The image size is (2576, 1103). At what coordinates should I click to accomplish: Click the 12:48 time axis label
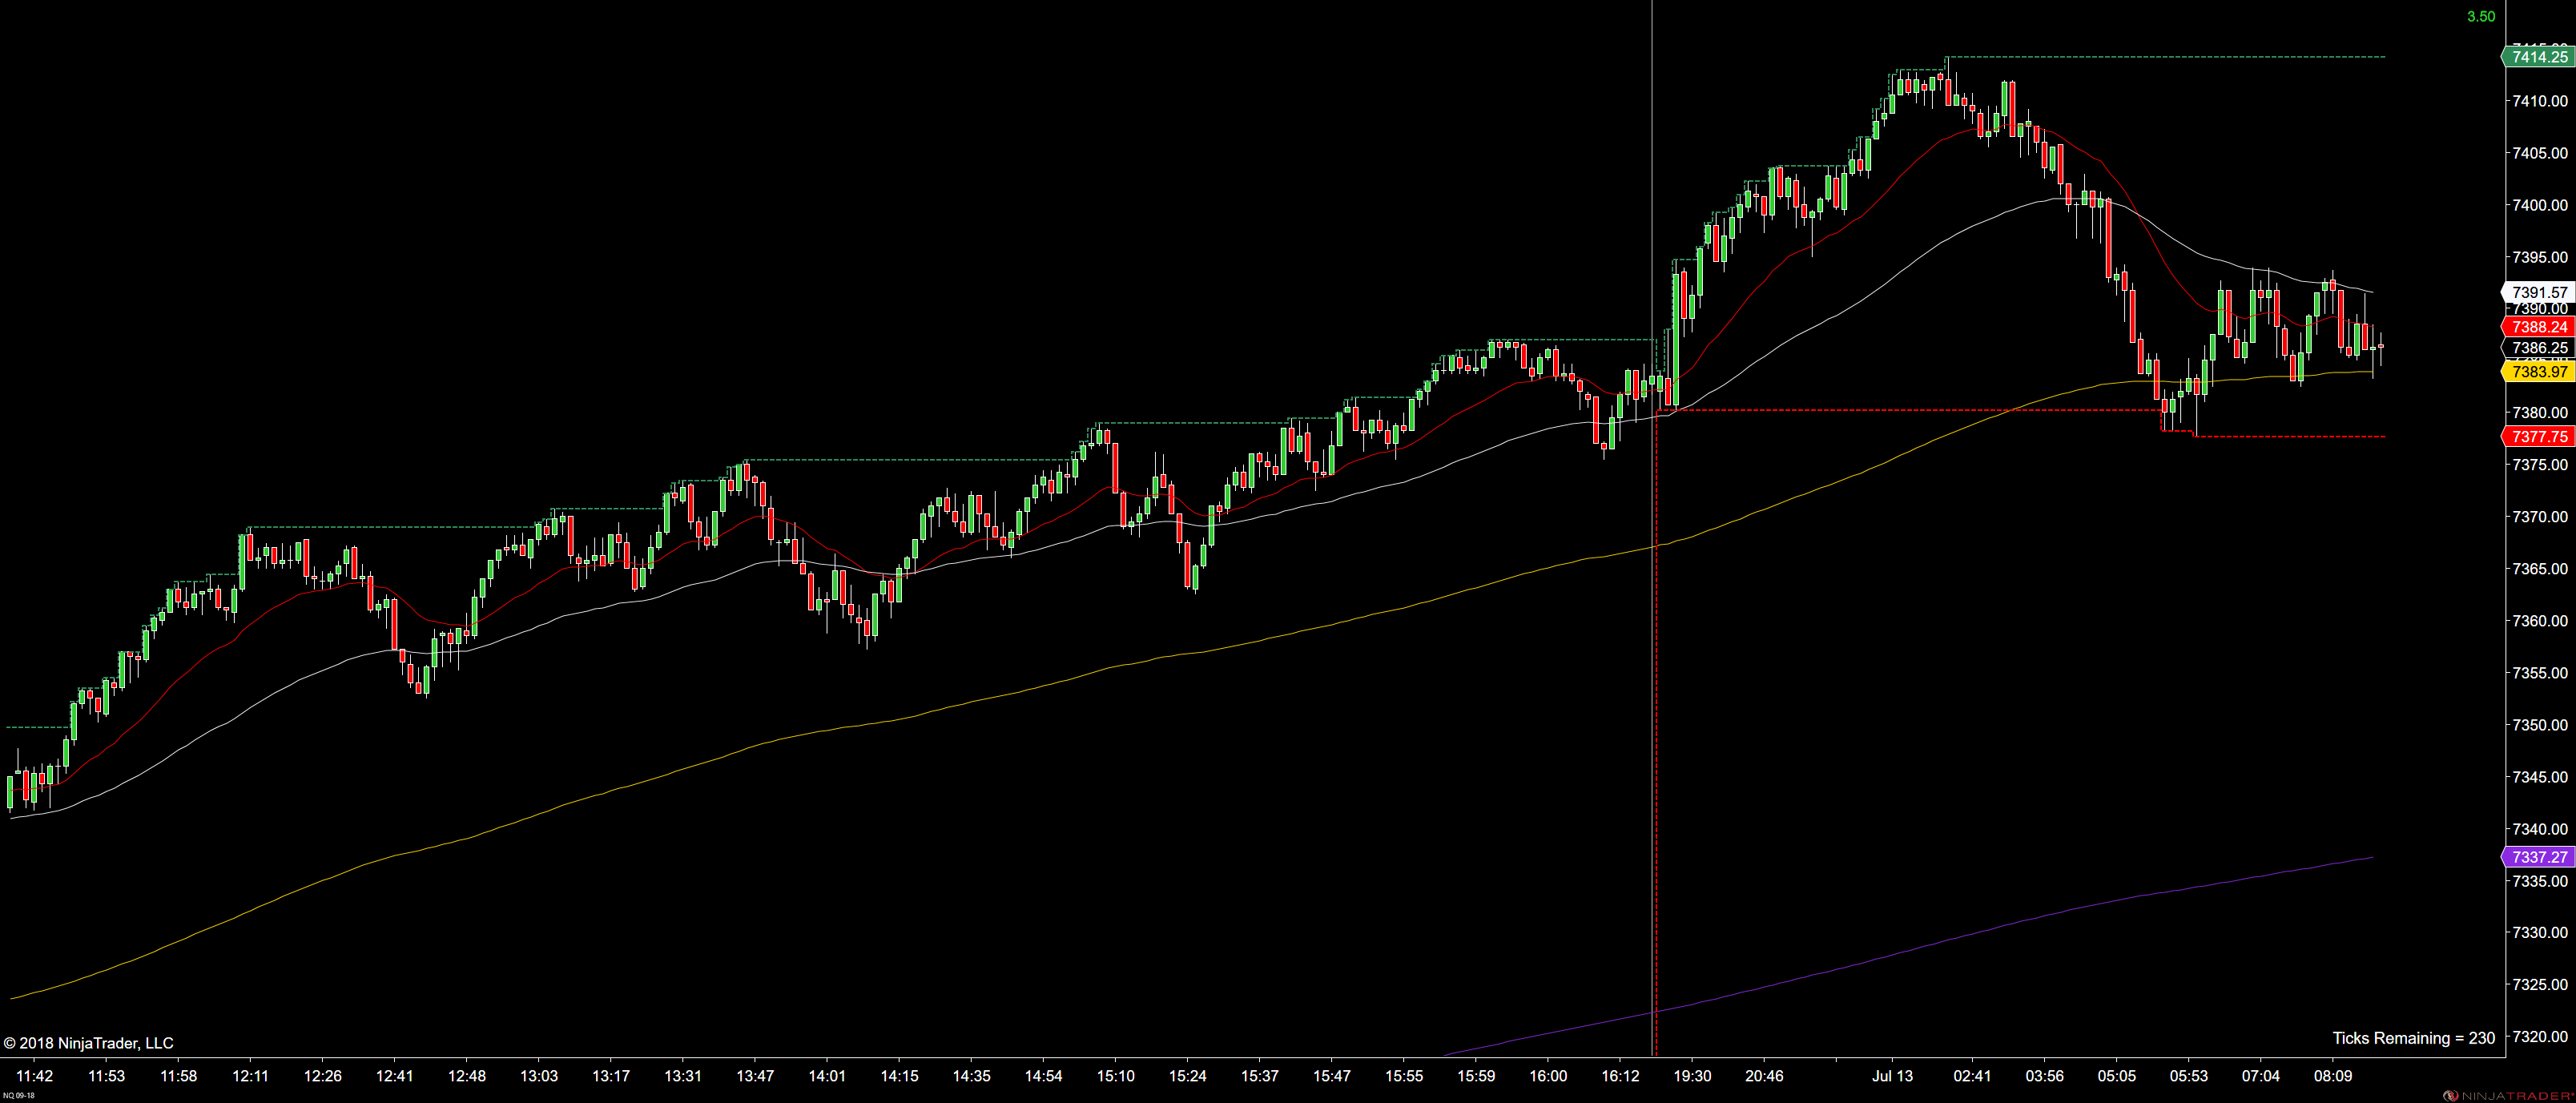(467, 1076)
